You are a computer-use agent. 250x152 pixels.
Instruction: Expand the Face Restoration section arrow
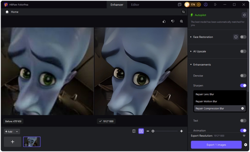pyautogui.click(x=191, y=37)
